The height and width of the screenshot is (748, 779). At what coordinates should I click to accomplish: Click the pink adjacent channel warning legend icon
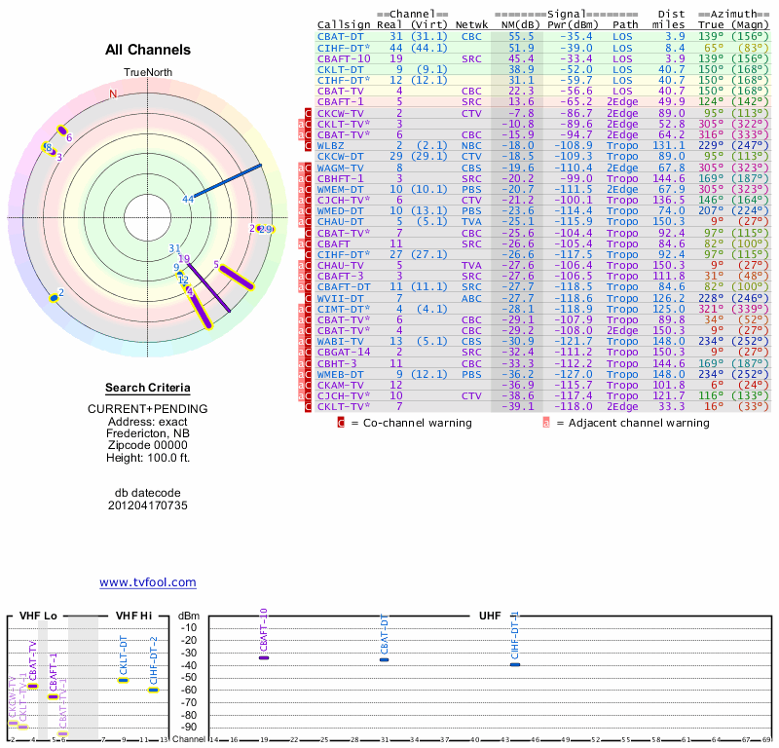546,423
